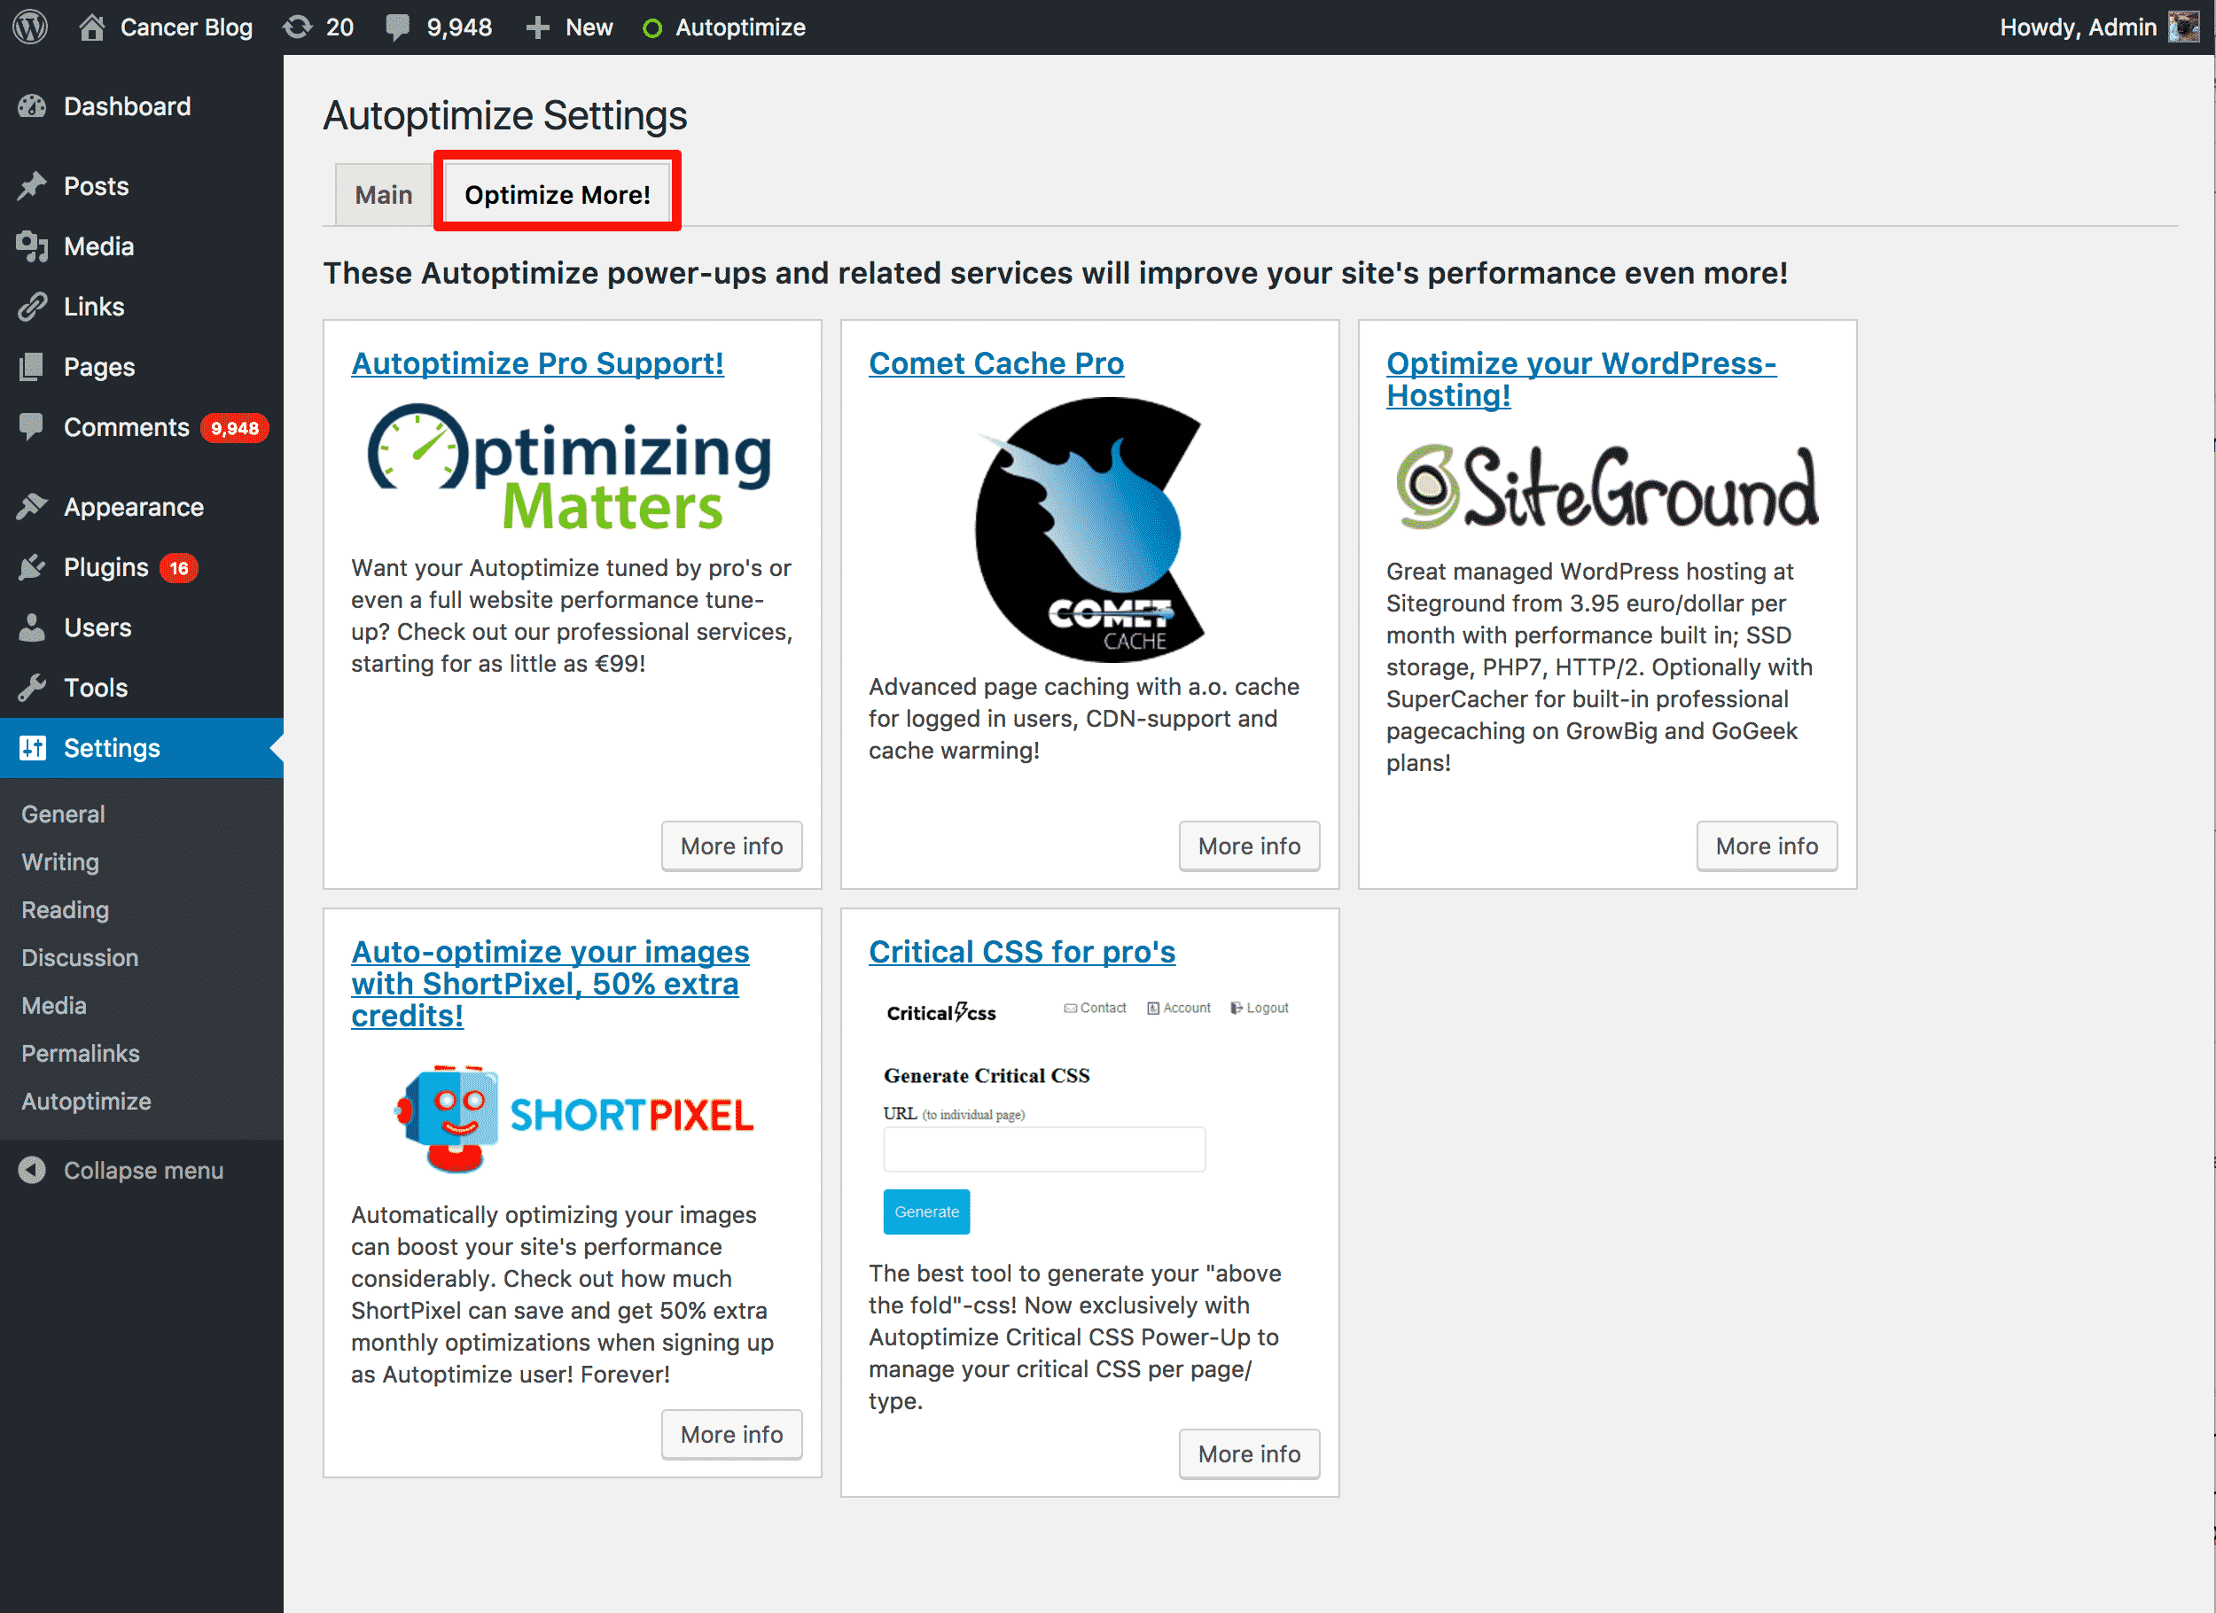Click the Settings sliders icon

[x=32, y=748]
